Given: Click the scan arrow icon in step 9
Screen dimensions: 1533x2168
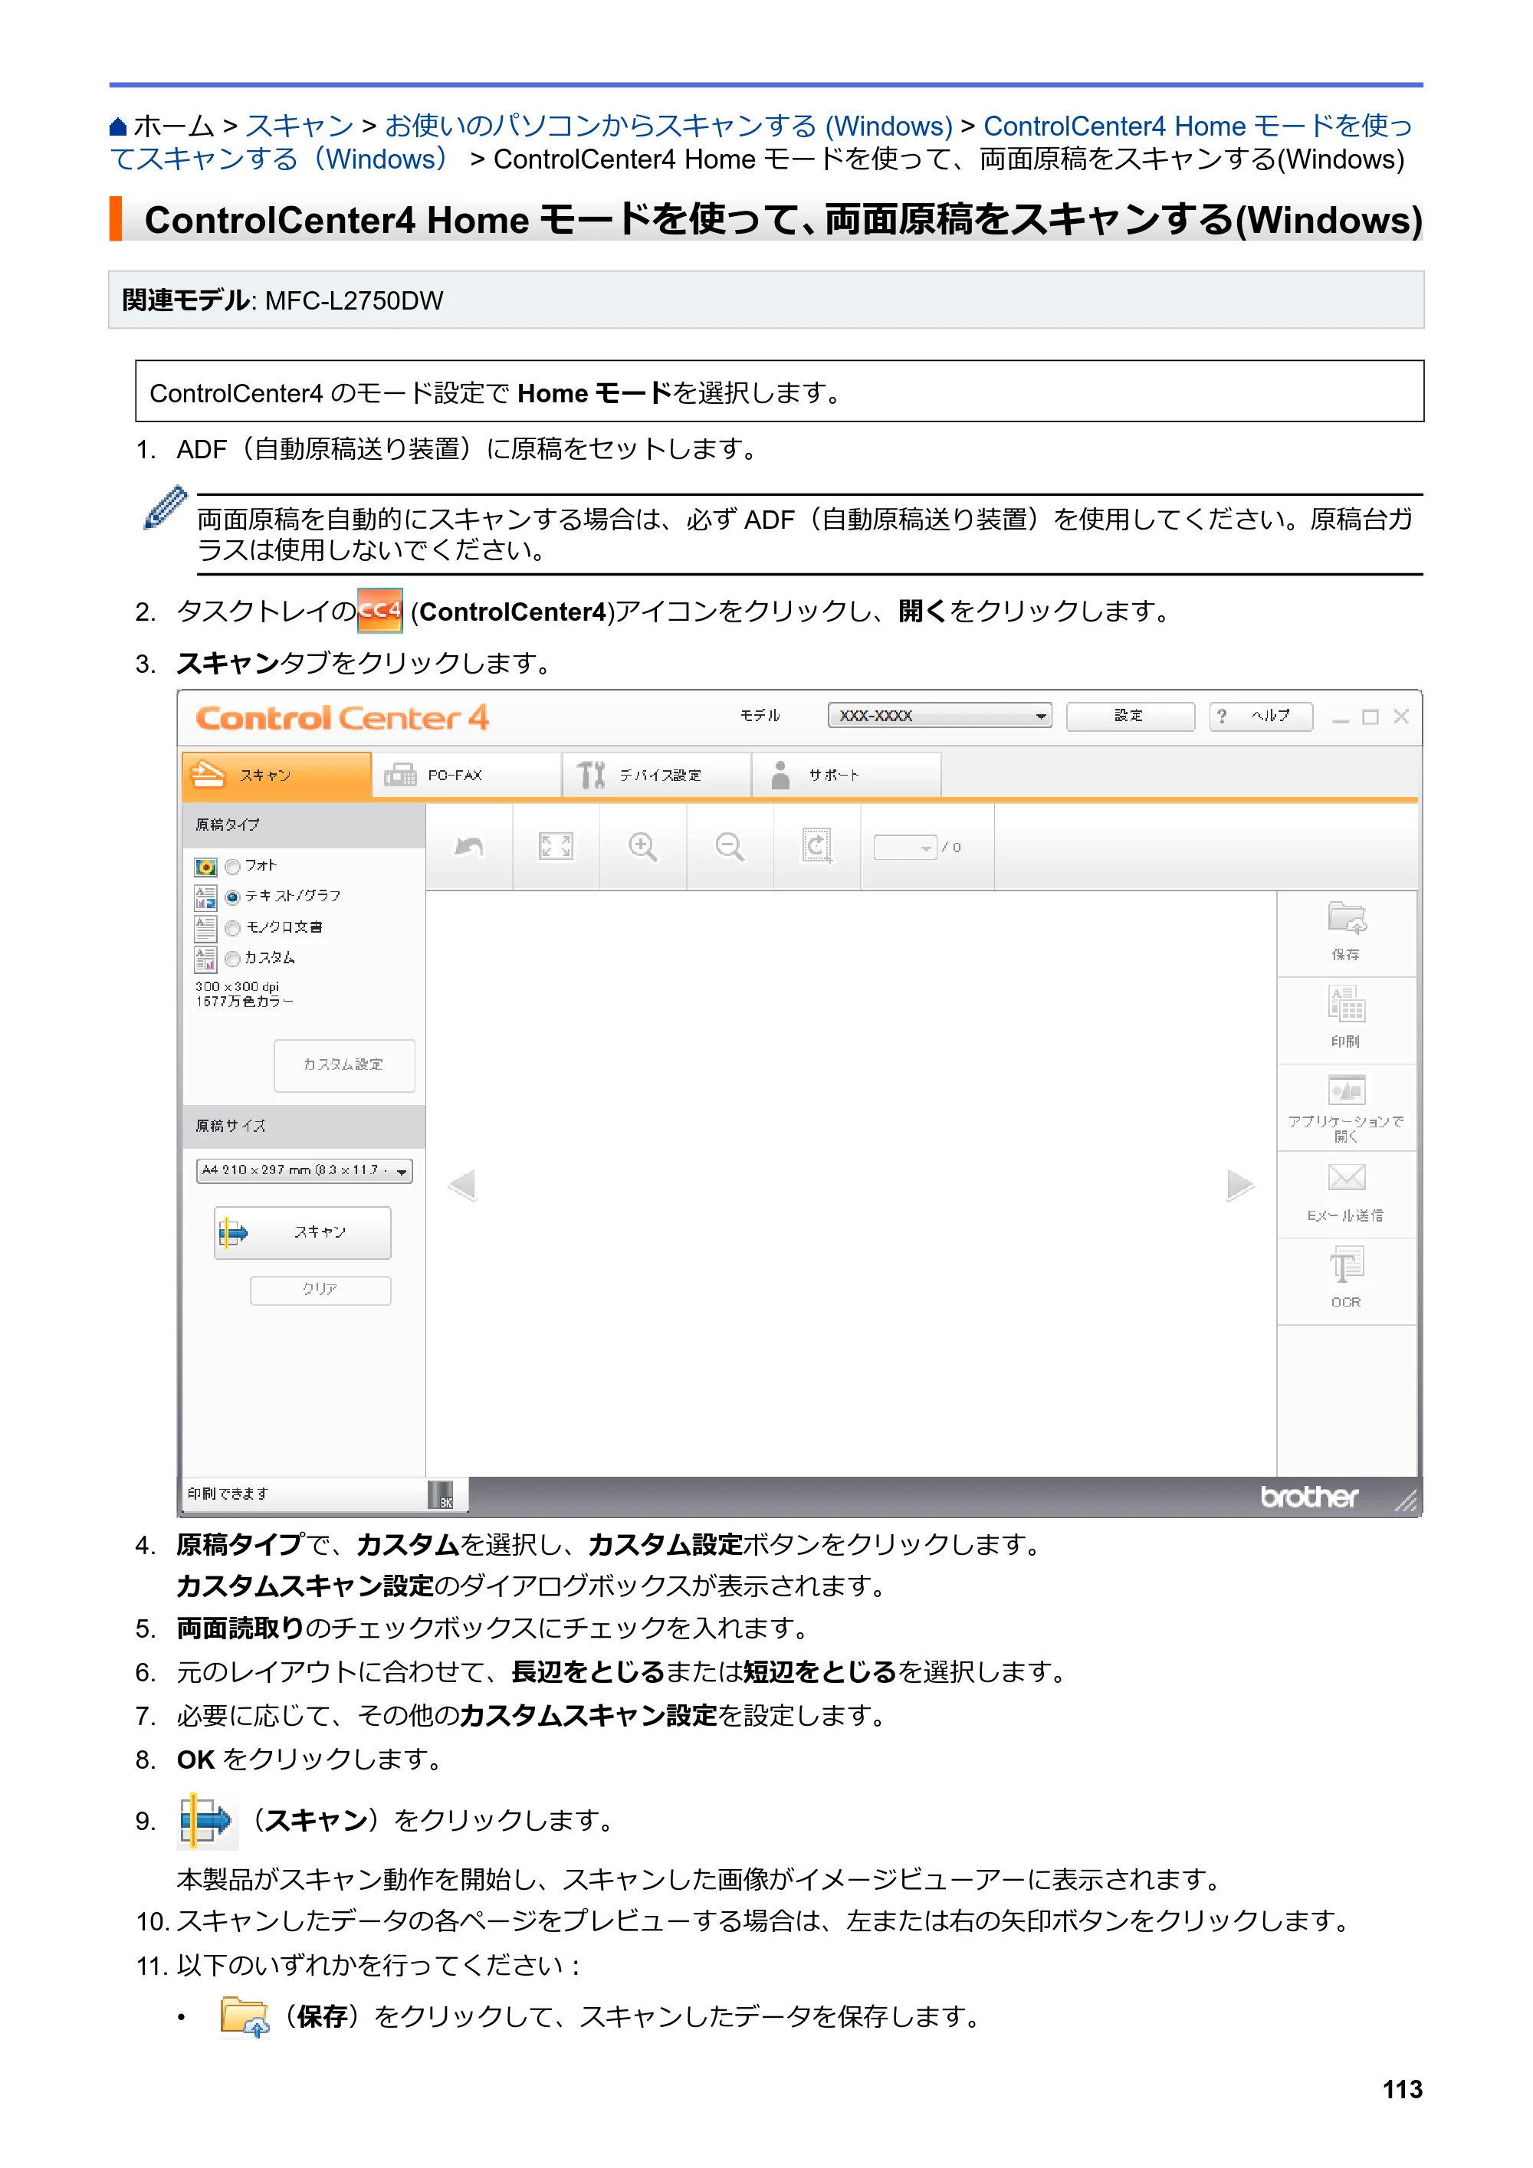Looking at the screenshot, I should tap(207, 1819).
